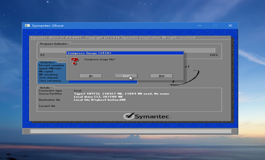Close the Symantec Ghost window
Viewport: 265px width, 160px height.
pyautogui.click(x=230, y=26)
